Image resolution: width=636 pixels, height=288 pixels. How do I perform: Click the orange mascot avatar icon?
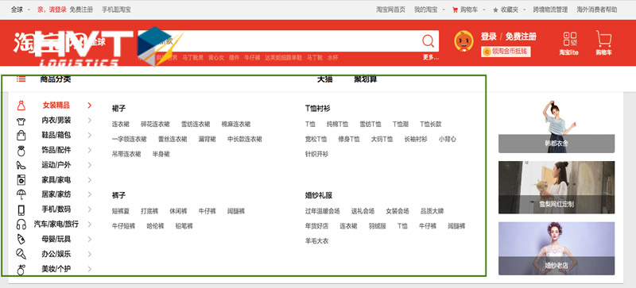463,41
